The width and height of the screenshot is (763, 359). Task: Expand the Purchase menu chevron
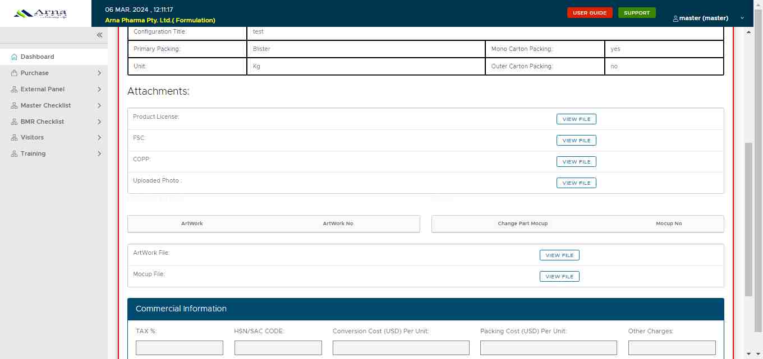(x=99, y=73)
